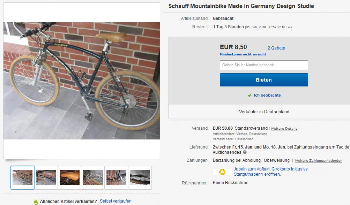This screenshot has width=350, height=205.
Task: Click the delivery info help icon
Action: [245, 152]
